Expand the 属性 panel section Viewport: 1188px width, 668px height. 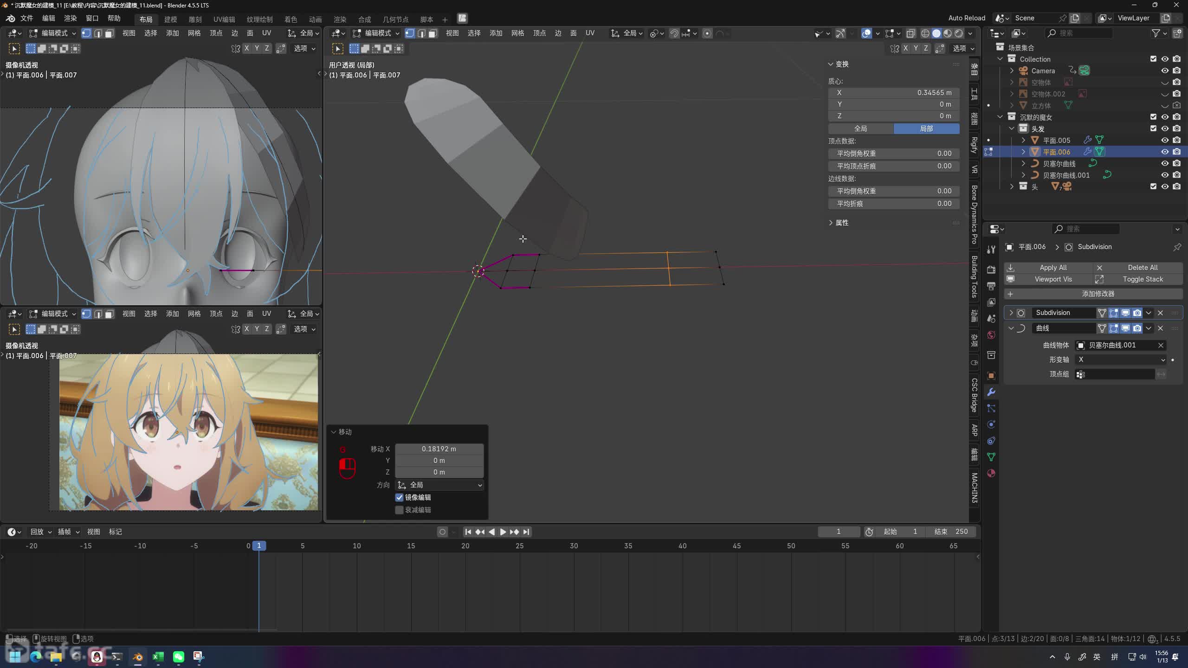(x=841, y=223)
